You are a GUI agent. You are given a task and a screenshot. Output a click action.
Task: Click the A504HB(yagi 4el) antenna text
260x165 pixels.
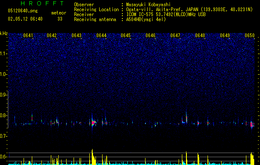[146, 19]
